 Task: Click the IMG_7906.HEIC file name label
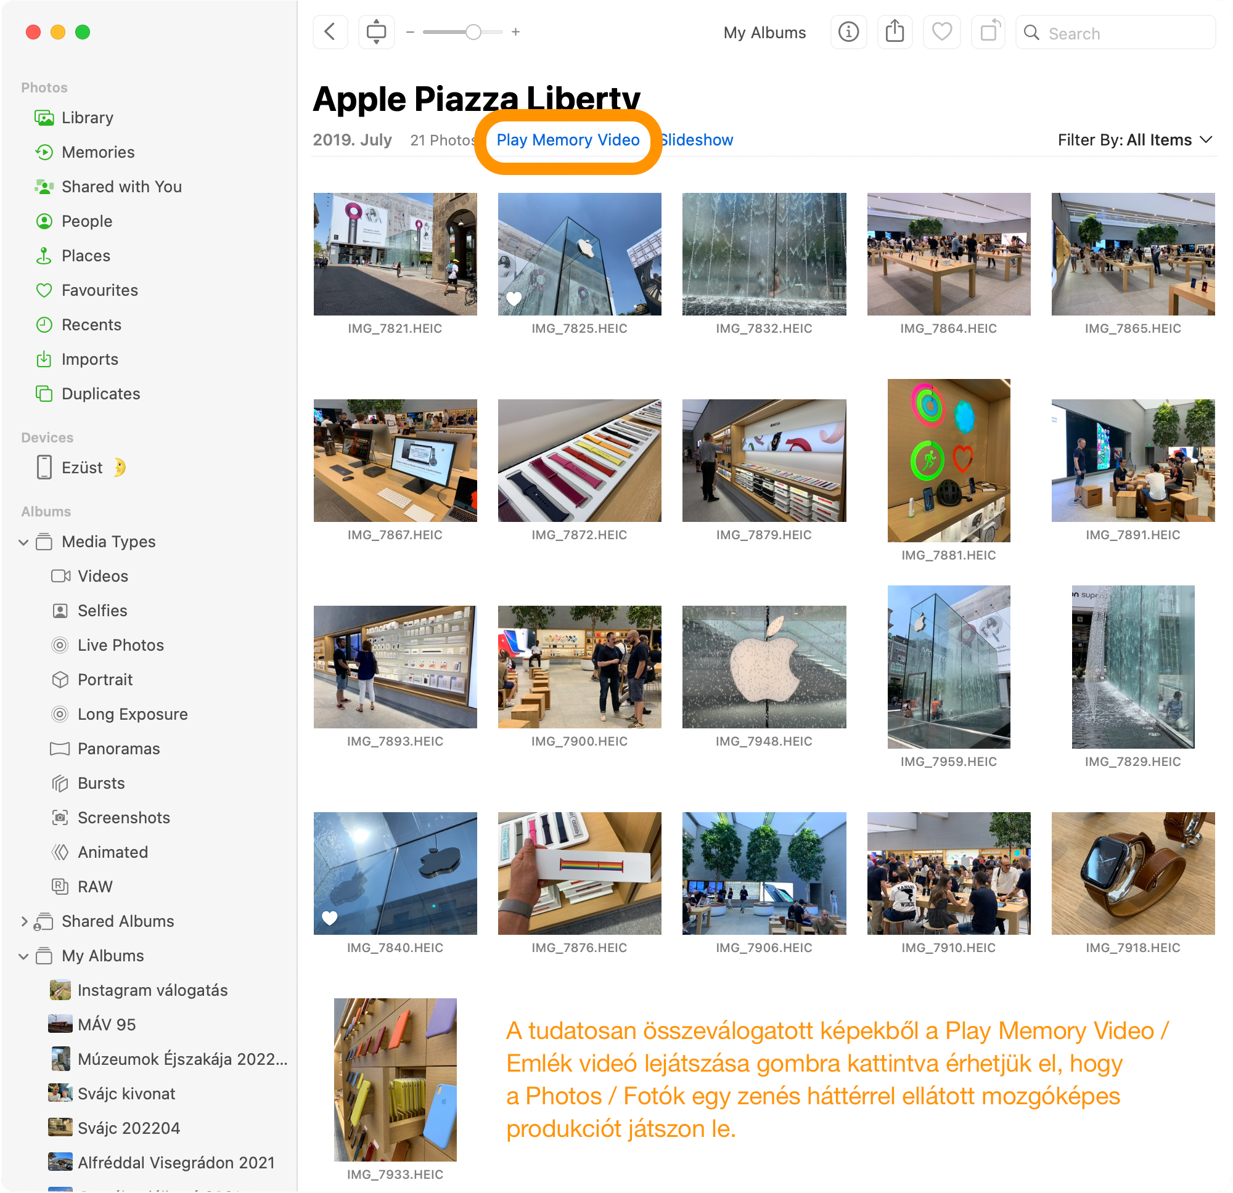click(764, 948)
